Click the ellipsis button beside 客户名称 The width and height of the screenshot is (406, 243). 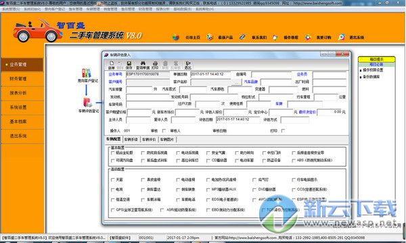click(x=236, y=82)
